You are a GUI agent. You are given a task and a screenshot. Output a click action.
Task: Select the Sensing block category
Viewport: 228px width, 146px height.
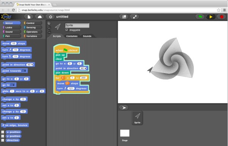pyautogui.click(x=33, y=27)
